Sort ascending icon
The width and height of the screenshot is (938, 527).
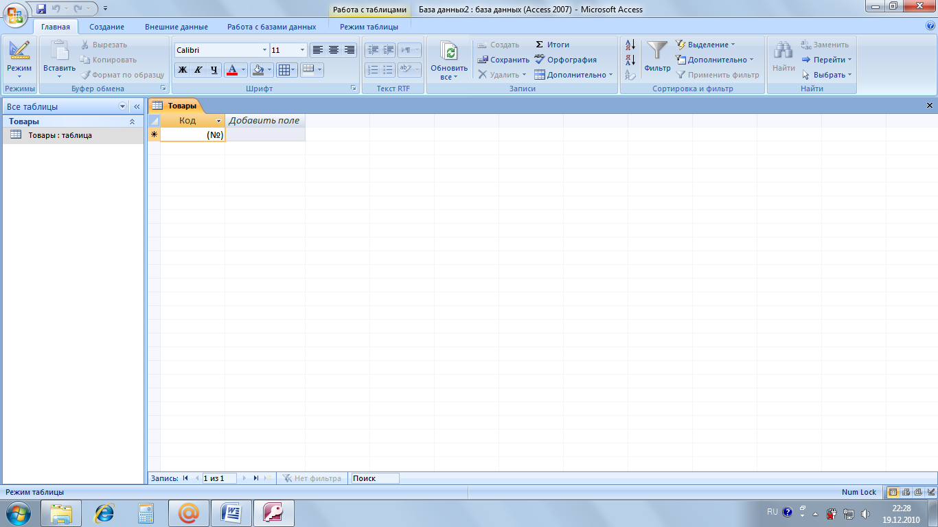click(x=630, y=45)
